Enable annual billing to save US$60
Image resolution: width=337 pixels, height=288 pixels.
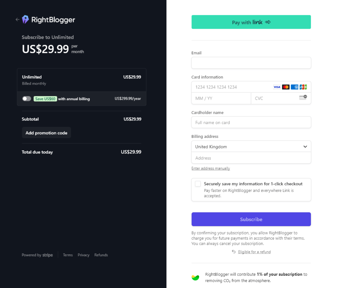coord(27,98)
